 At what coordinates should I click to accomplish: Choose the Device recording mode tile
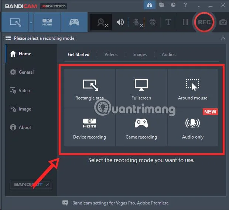pos(89,127)
